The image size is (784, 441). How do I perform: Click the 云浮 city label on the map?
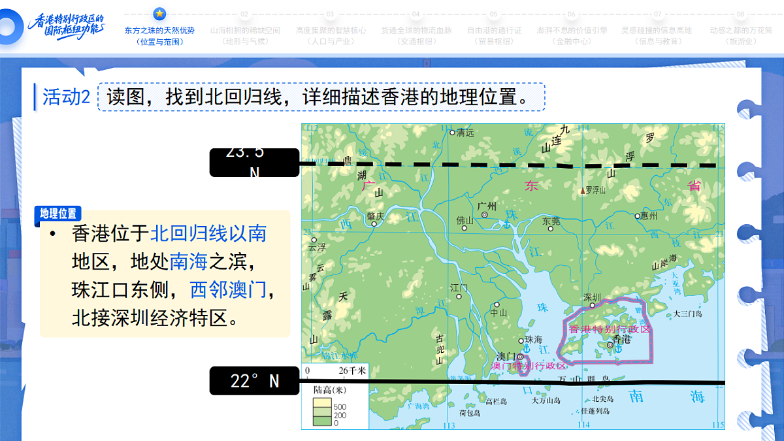317,248
